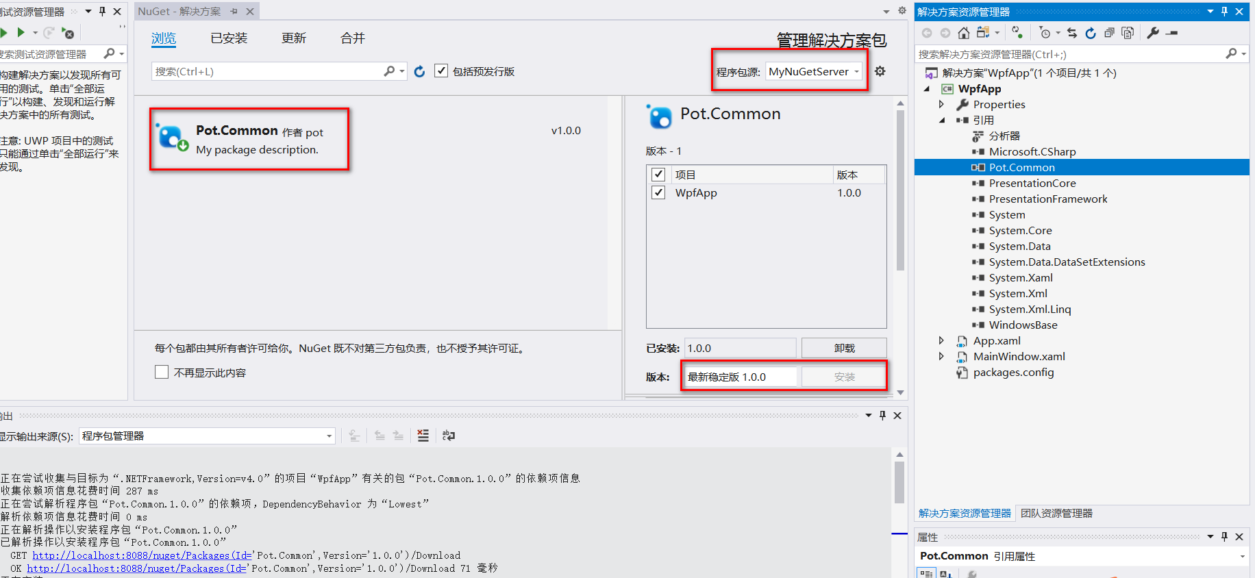Select the Pot.Common package in the browse list

pyautogui.click(x=371, y=139)
